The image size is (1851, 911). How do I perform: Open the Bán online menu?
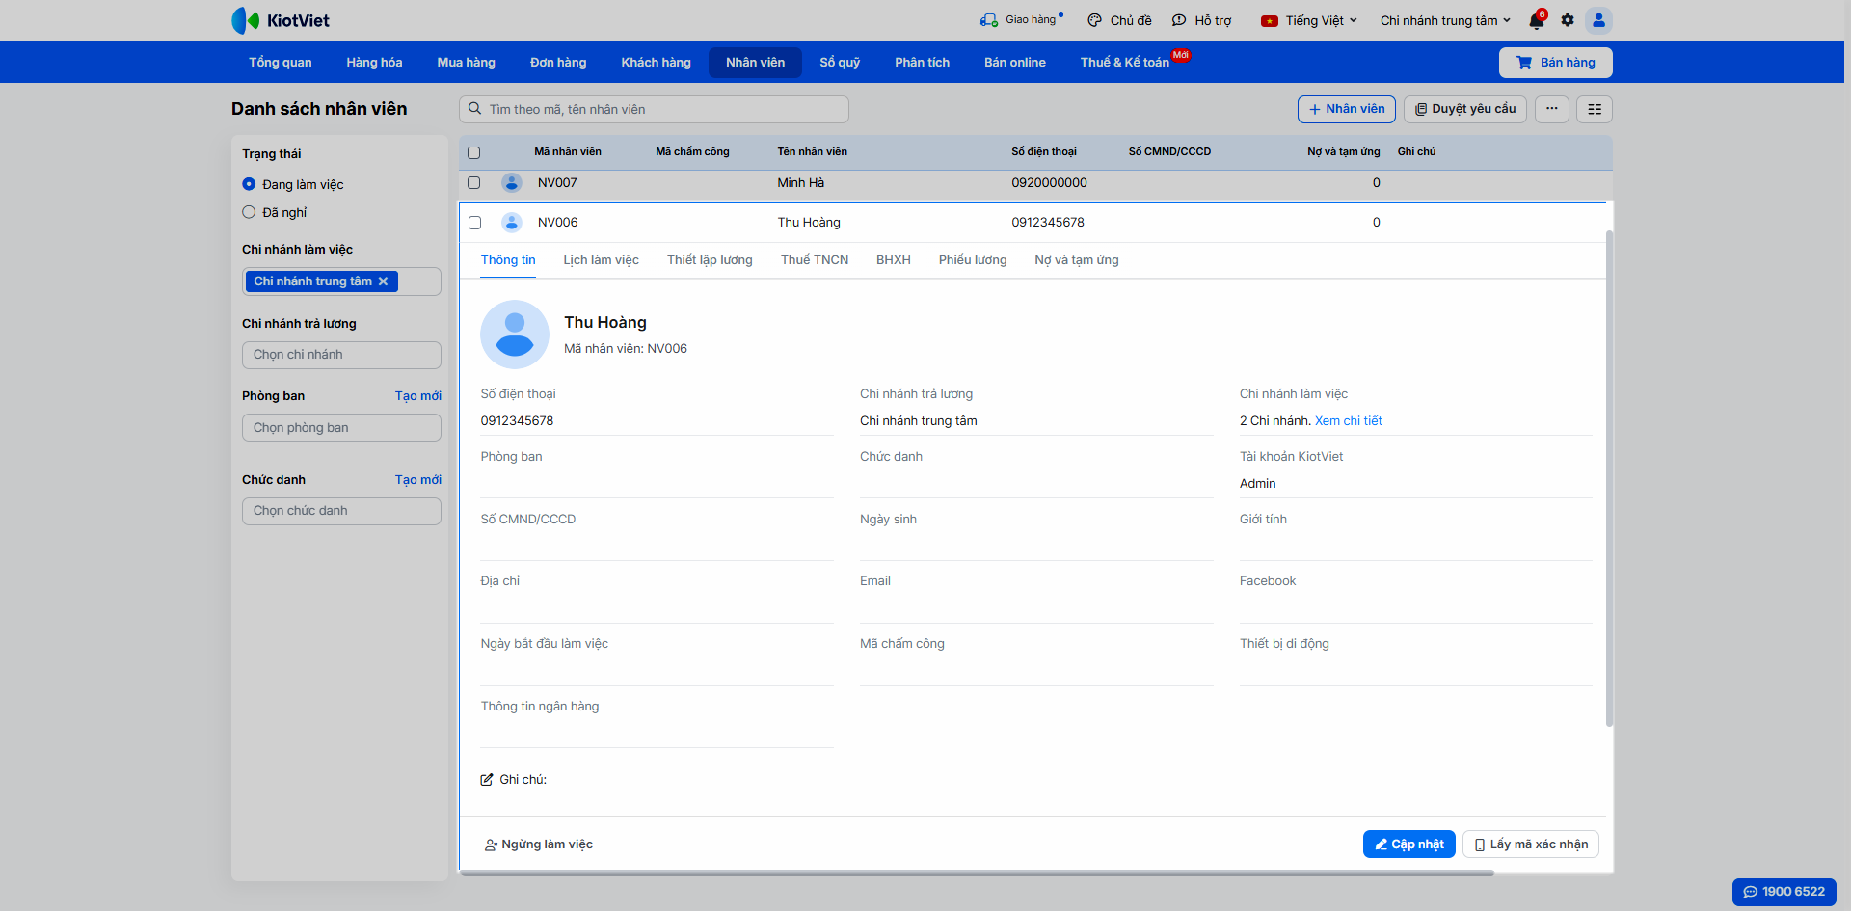point(1015,63)
